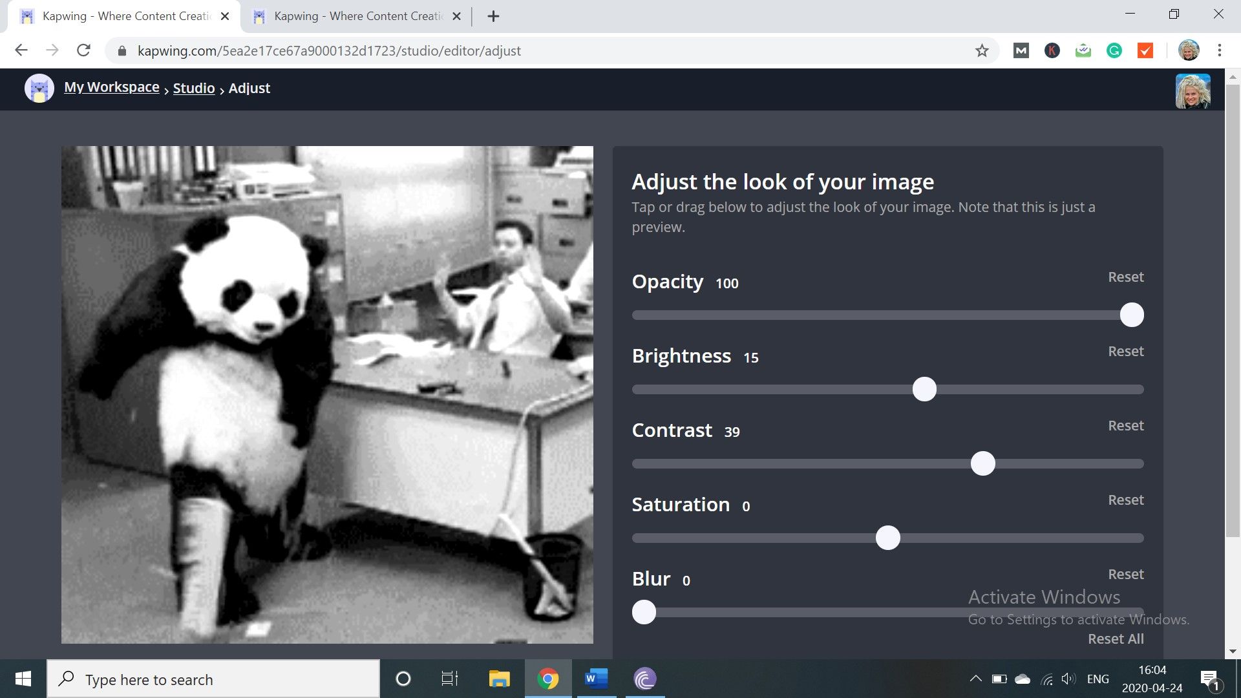This screenshot has height=698, width=1241.
Task: Bookmark page with the star icon
Action: click(982, 50)
